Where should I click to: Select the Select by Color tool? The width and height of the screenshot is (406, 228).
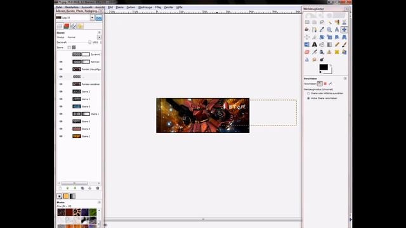(337, 22)
